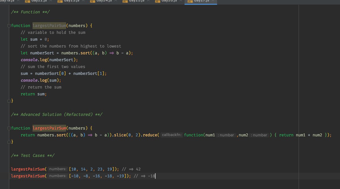Collapse the refactored largestPairSum function fold marker
This screenshot has width=340, height=189.
pos(9,128)
